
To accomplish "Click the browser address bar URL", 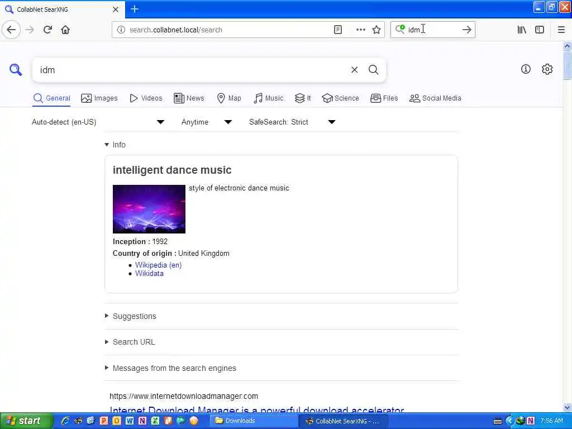I will click(229, 30).
